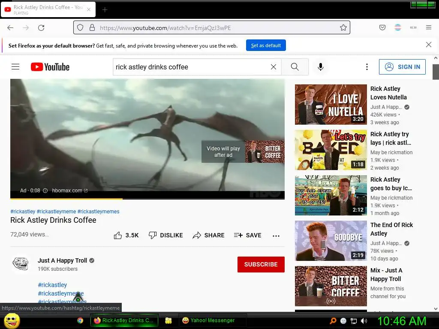
Task: Click the red SUBSCRIBE button
Action: pos(261,264)
